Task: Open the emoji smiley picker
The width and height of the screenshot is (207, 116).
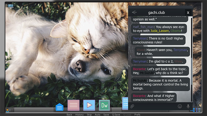Action: pos(180,106)
